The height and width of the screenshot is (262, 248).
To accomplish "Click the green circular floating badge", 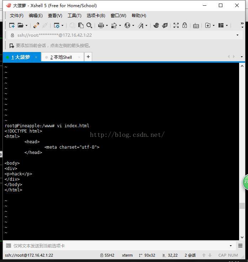I will tap(245, 182).
